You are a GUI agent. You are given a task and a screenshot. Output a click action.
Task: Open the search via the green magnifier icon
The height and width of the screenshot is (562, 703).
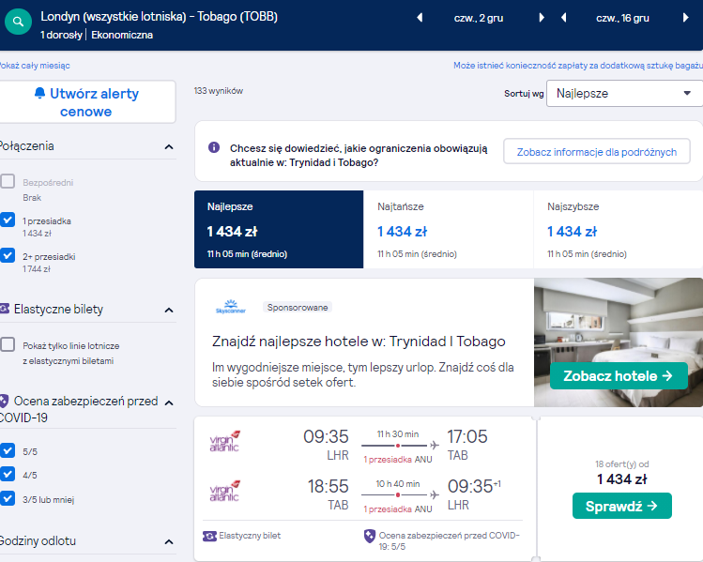pyautogui.click(x=18, y=22)
